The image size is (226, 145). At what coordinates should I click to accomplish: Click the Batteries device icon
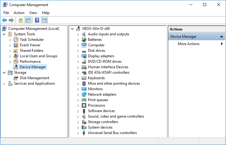[x=84, y=40]
